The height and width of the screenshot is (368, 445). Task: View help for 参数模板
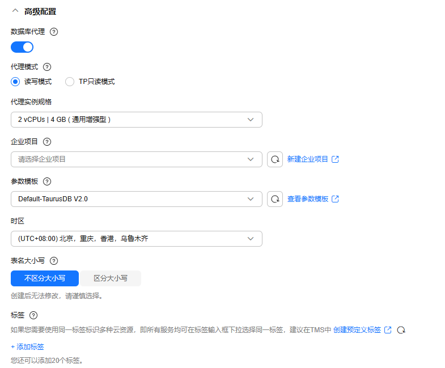click(x=47, y=181)
